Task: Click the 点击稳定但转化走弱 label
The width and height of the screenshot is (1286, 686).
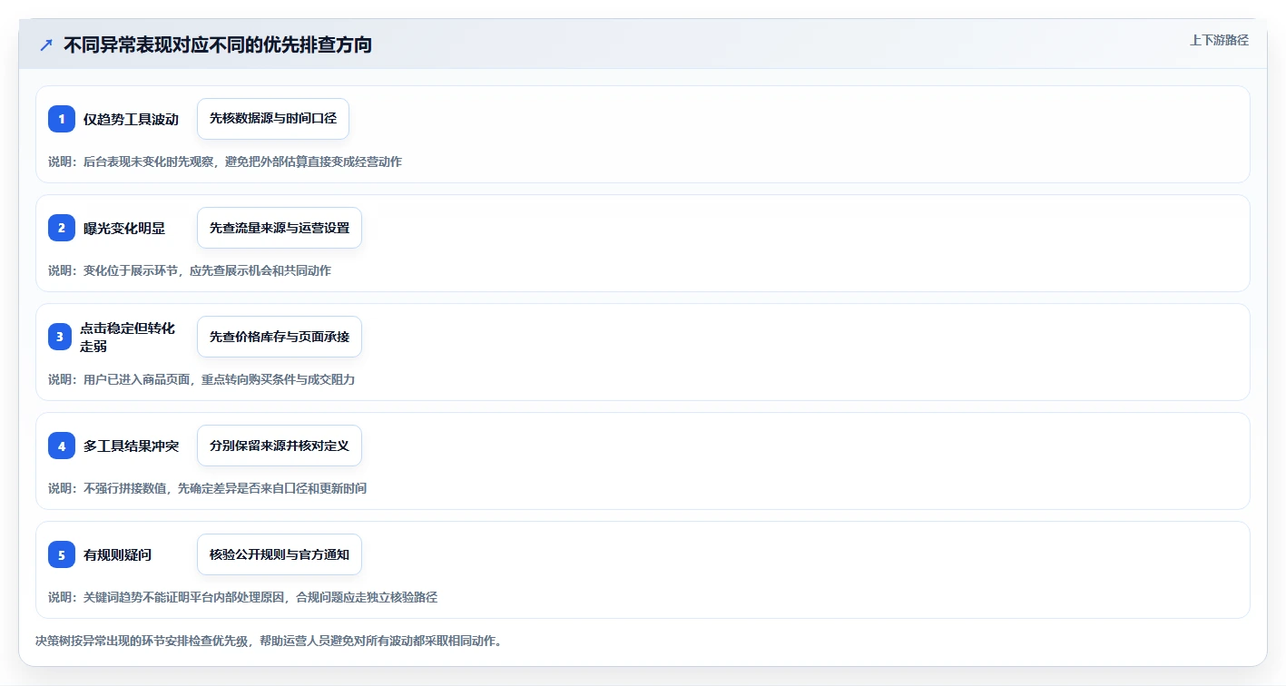Action: (x=127, y=337)
